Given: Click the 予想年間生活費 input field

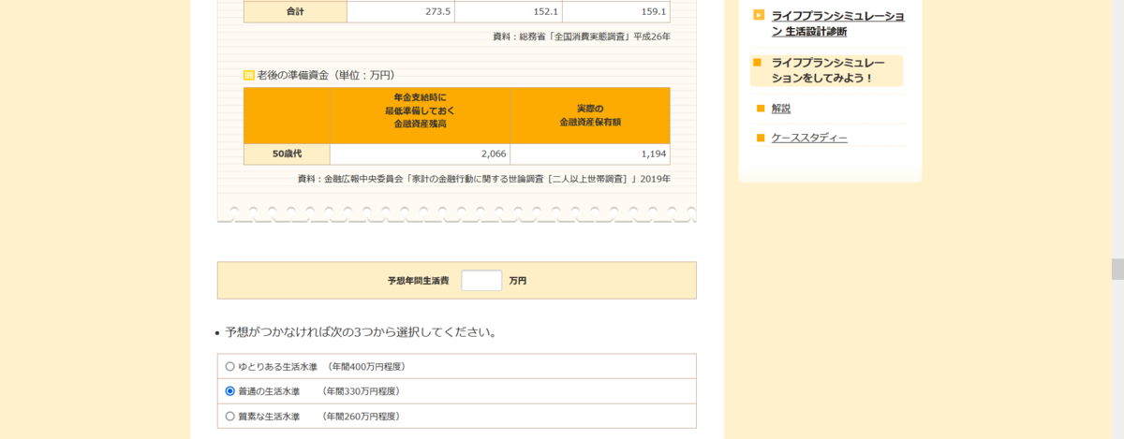Looking at the screenshot, I should tap(481, 280).
